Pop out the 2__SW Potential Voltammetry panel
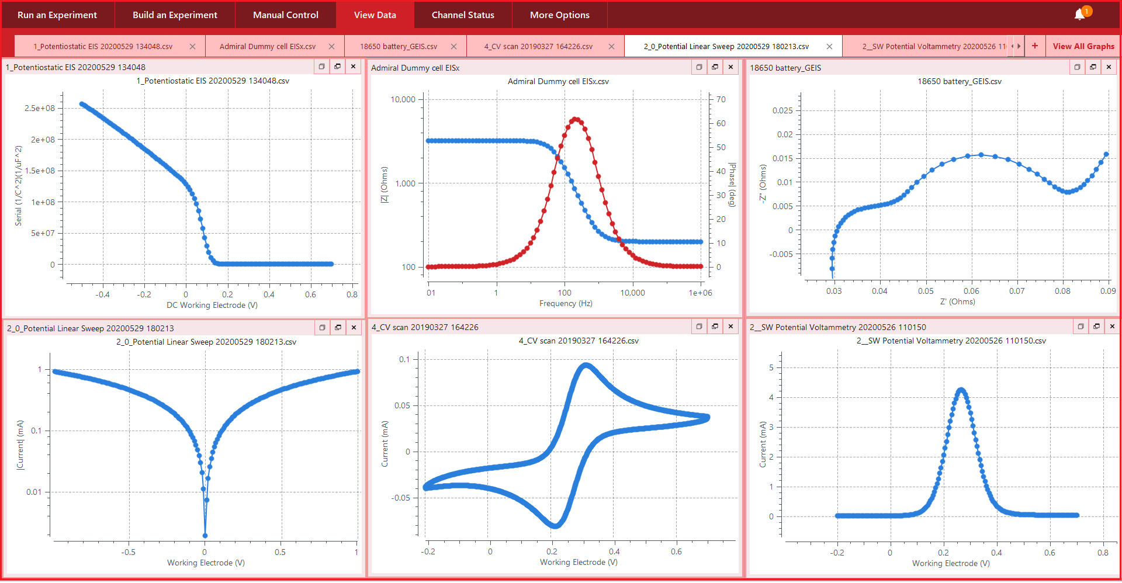This screenshot has height=583, width=1122. tap(1096, 327)
